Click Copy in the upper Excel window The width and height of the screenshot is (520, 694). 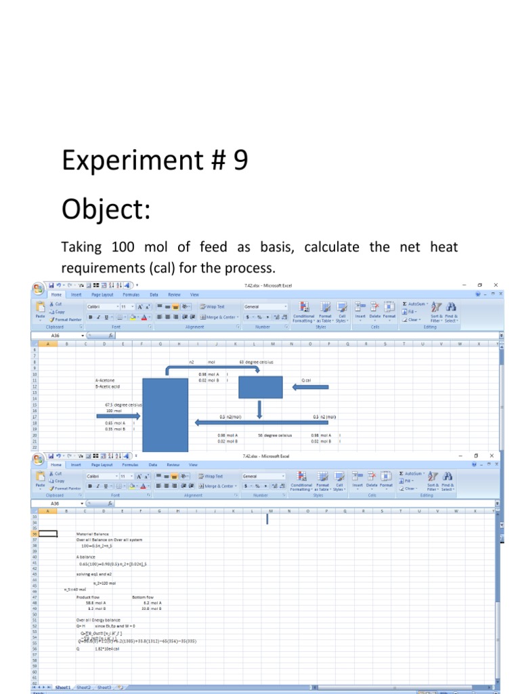(57, 312)
